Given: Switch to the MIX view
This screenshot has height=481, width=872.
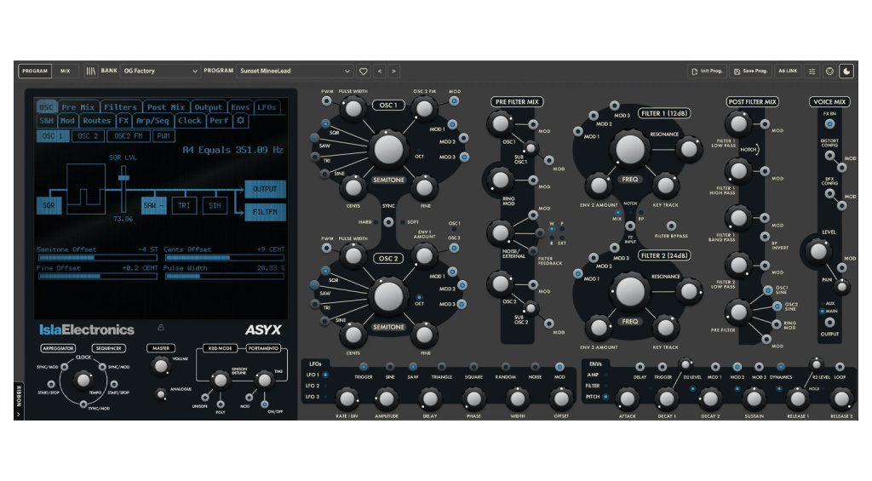Looking at the screenshot, I should tap(65, 72).
